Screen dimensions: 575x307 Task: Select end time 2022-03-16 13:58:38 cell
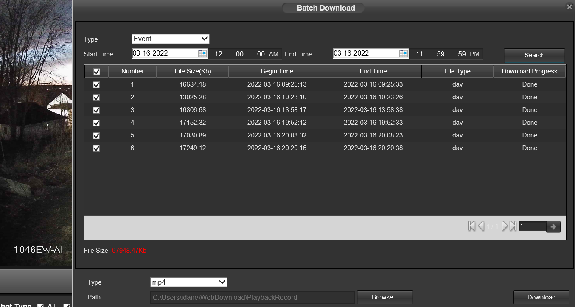(x=373, y=110)
